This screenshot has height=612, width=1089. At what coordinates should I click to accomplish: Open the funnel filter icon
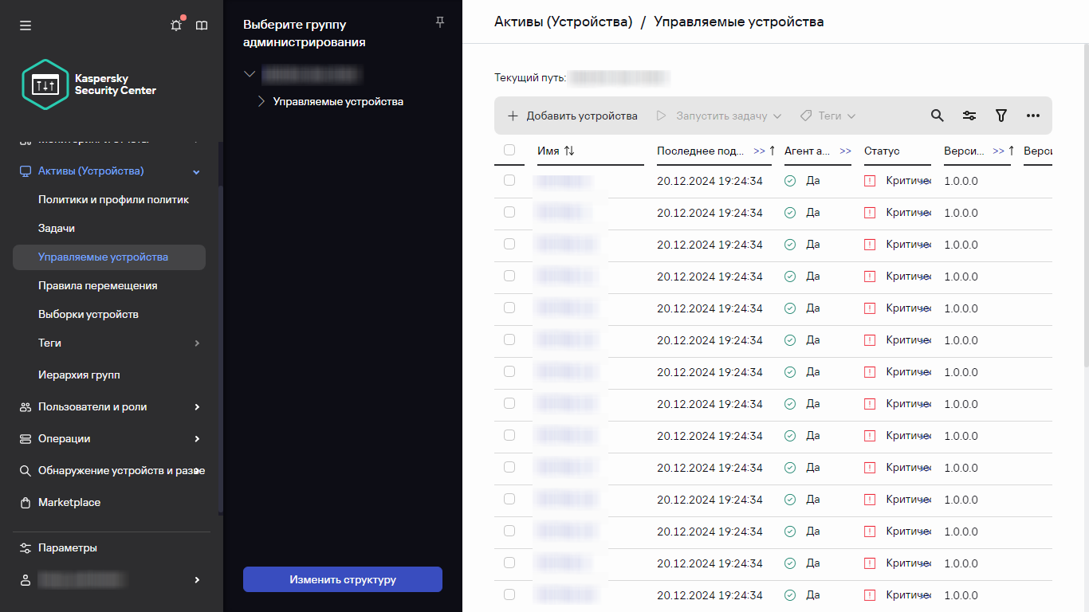[1001, 116]
